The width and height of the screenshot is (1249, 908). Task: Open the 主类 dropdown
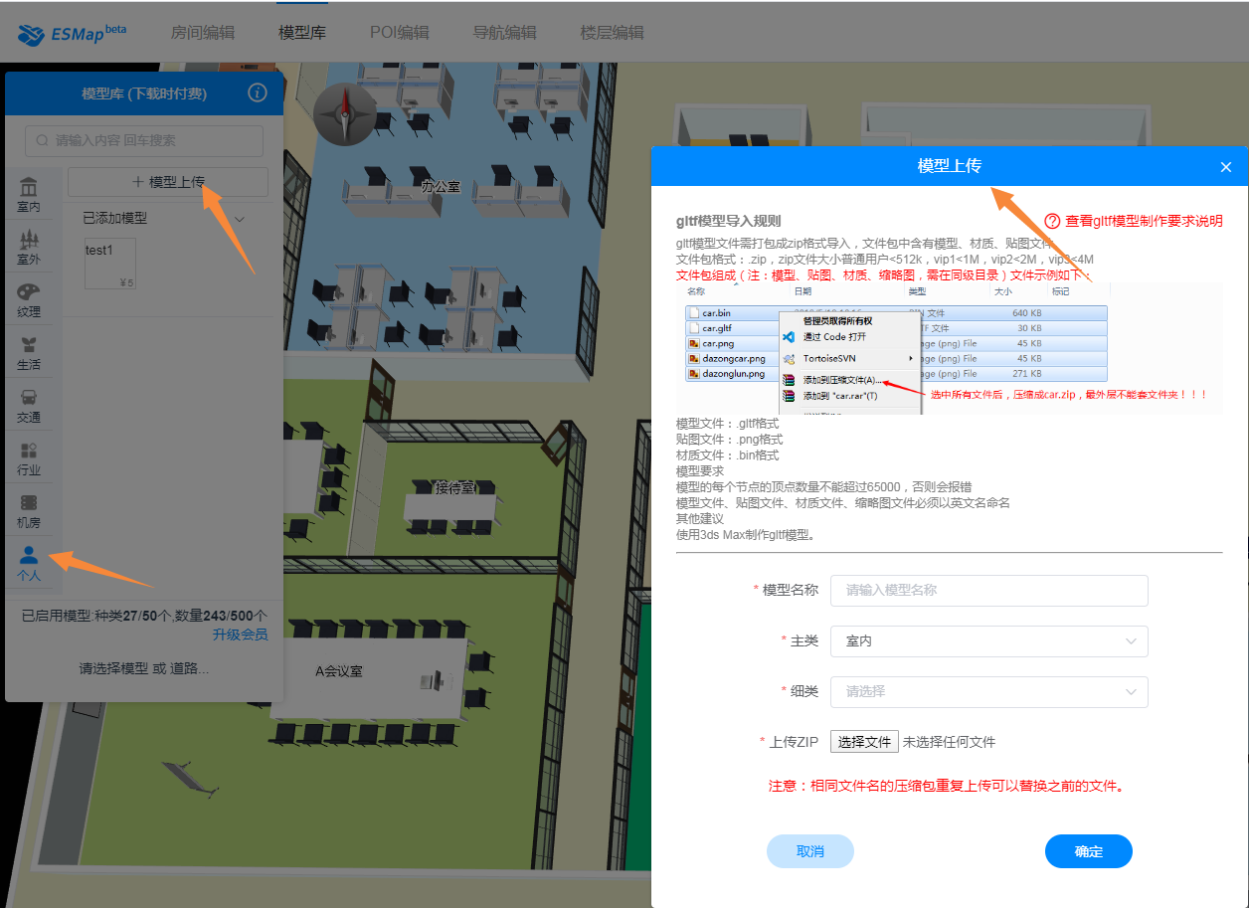(x=989, y=641)
